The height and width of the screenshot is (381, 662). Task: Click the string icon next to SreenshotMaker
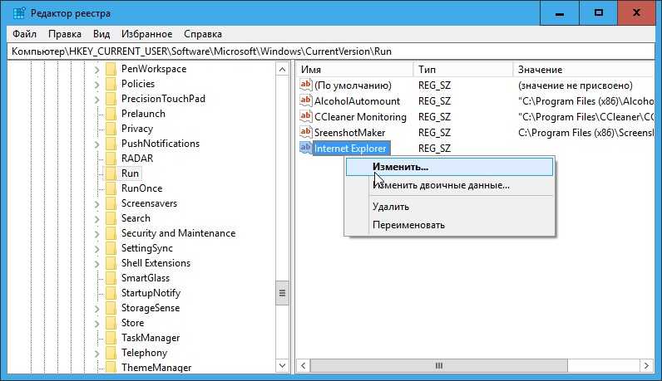coord(306,132)
